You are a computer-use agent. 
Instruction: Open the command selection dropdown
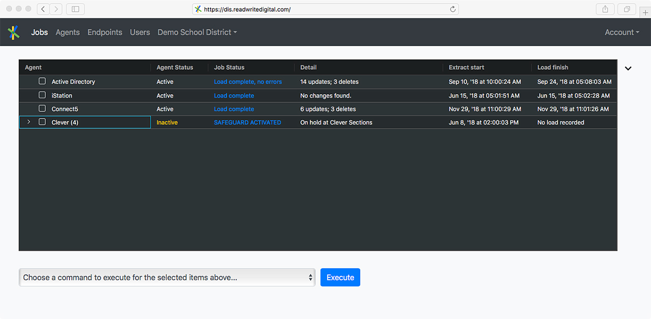167,277
